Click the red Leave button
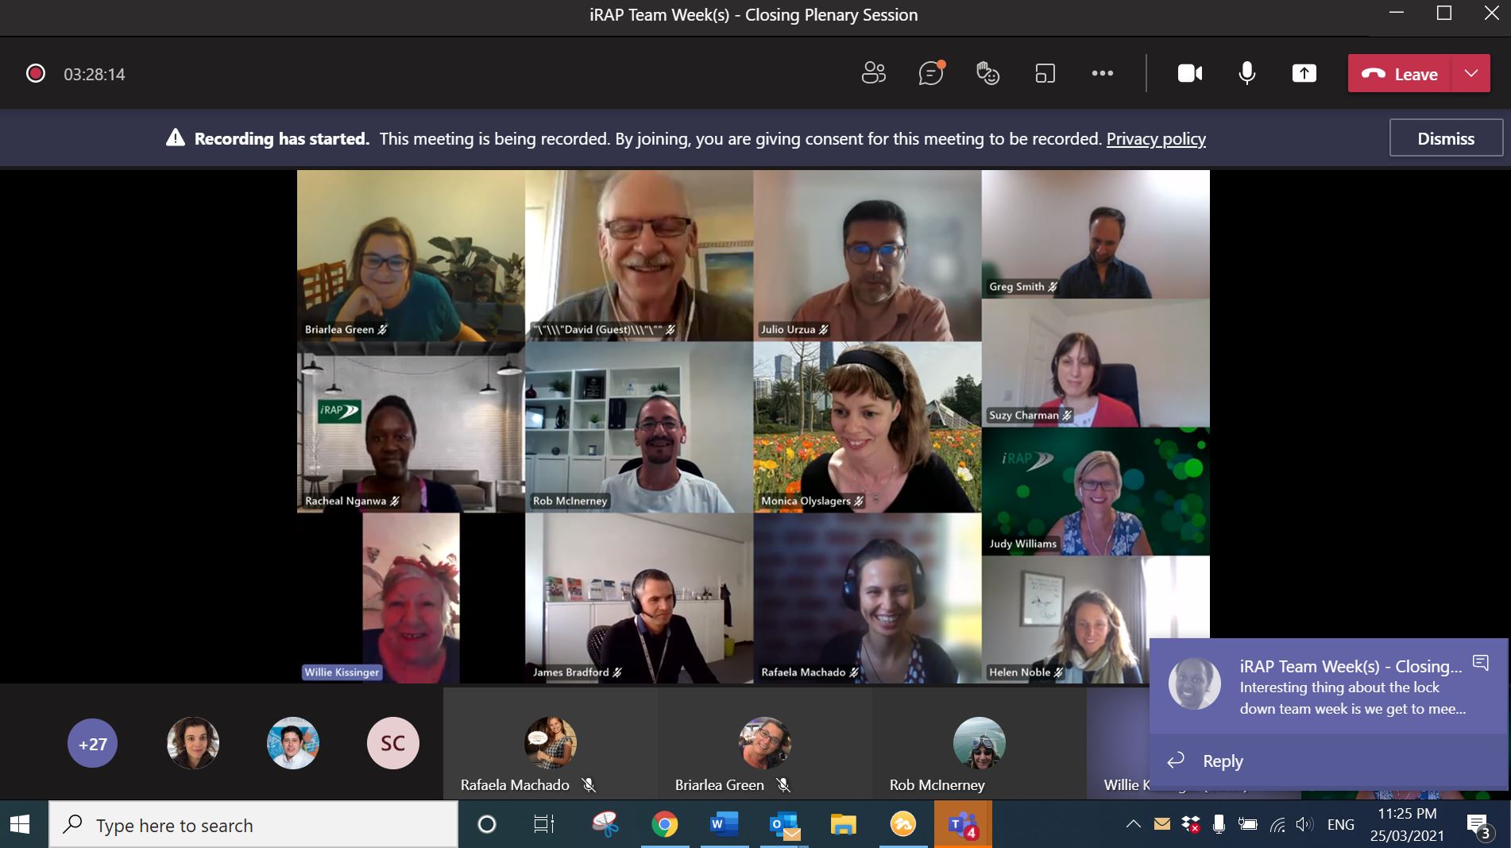Screen dimensions: 1511x848 1400,74
